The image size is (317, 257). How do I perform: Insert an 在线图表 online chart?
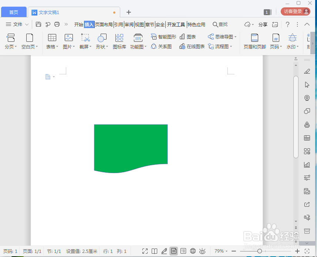coord(192,47)
